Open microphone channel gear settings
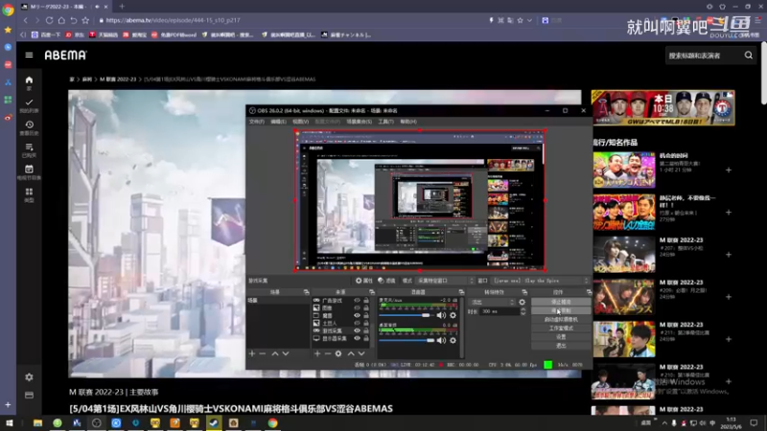This screenshot has height=431, width=767. click(x=453, y=316)
